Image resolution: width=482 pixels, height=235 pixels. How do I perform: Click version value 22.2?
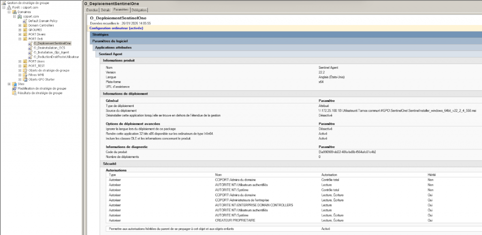(322, 72)
